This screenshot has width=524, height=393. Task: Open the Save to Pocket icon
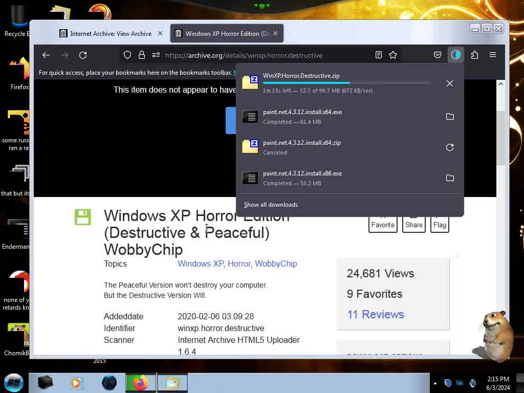click(438, 55)
